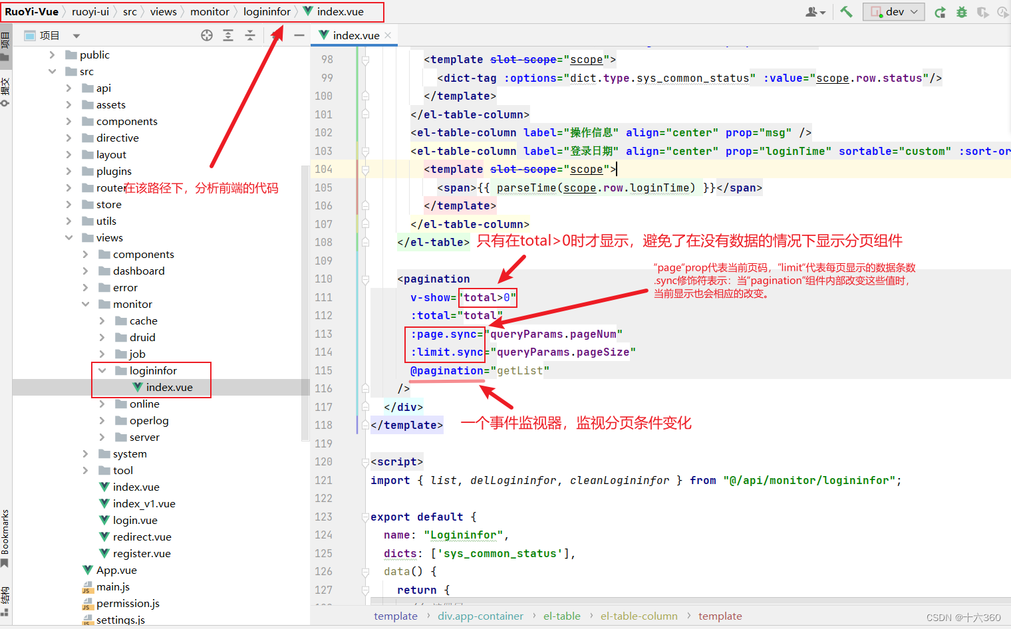1011x629 pixels.
Task: Open the 项目 tool window side tab
Action: pos(5,47)
